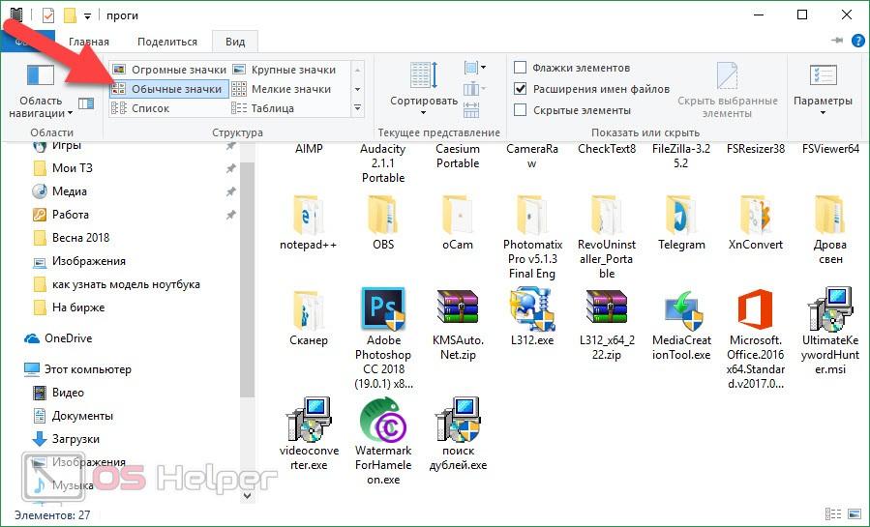The height and width of the screenshot is (527, 870).
Task: Click the navigation pane vertical scrollbar
Action: (x=247, y=271)
